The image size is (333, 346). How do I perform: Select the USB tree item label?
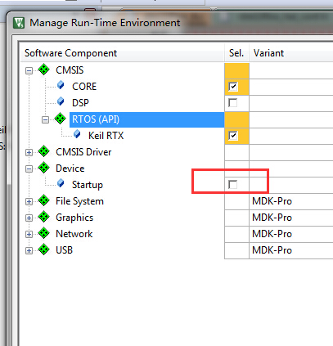point(64,250)
